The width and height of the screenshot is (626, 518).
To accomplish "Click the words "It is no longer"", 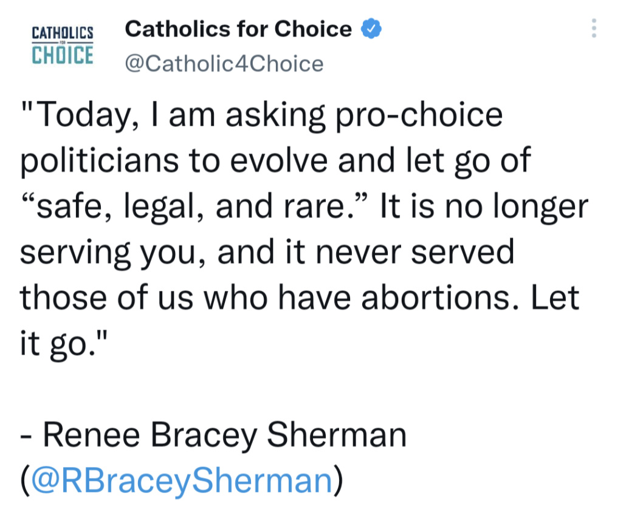I will click(x=484, y=207).
